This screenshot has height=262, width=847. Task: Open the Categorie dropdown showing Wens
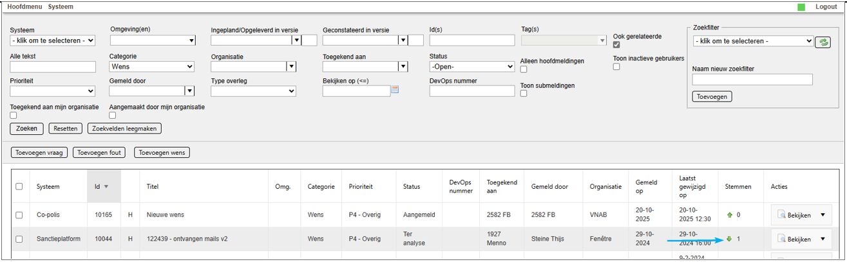click(152, 66)
